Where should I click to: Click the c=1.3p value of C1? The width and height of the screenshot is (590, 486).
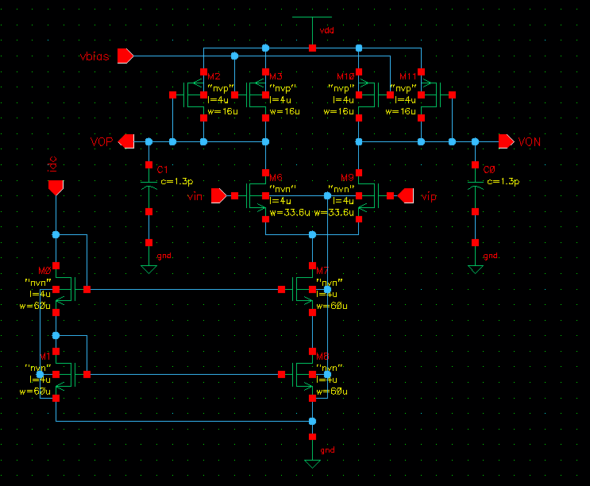pos(177,181)
